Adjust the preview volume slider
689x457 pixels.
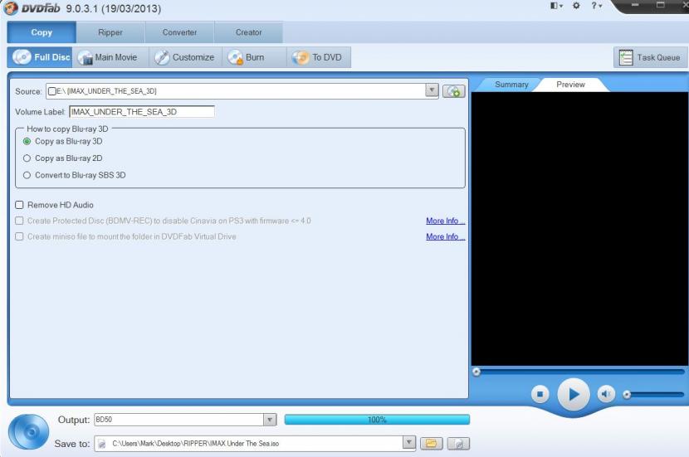click(654, 395)
